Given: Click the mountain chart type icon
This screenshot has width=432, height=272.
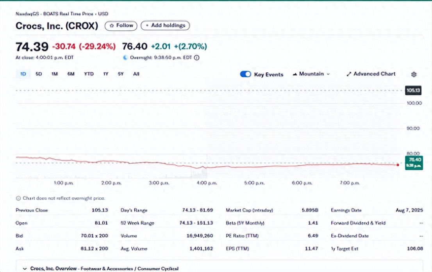Looking at the screenshot, I should (295, 74).
